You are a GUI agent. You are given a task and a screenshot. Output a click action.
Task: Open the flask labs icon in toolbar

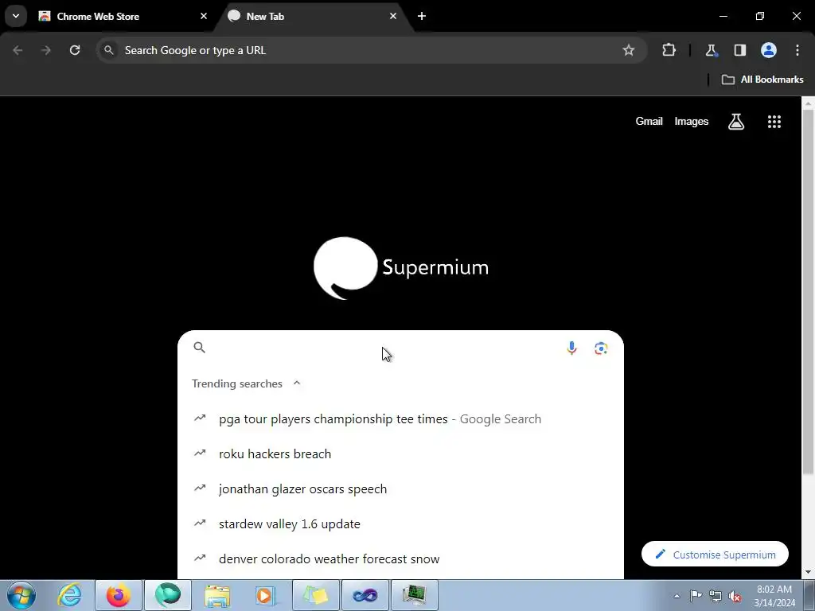point(711,50)
